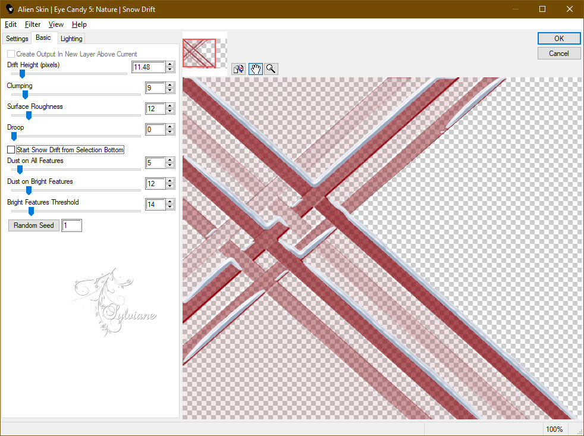
Task: Decrease Droop value with down arrow
Action: pyautogui.click(x=170, y=132)
